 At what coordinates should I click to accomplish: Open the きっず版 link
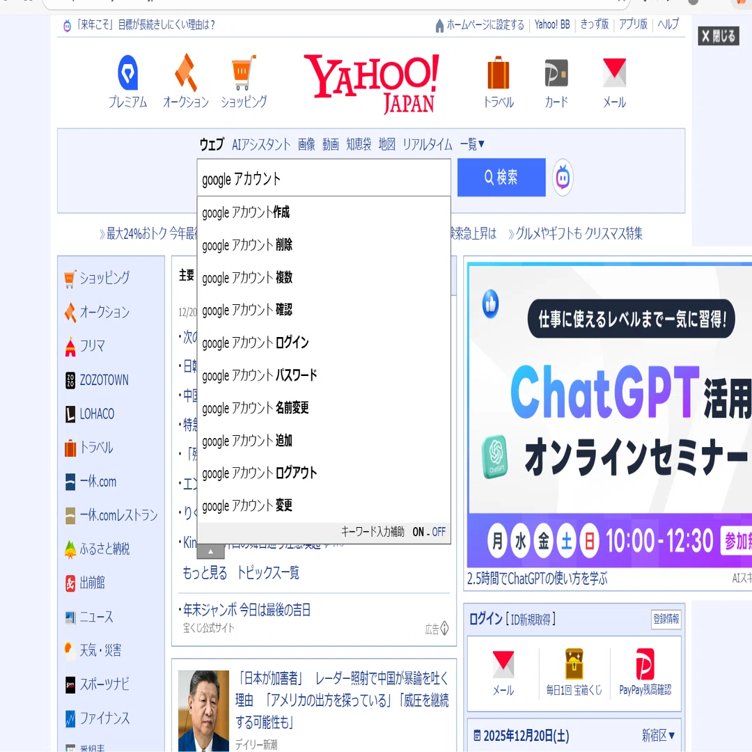(x=594, y=24)
